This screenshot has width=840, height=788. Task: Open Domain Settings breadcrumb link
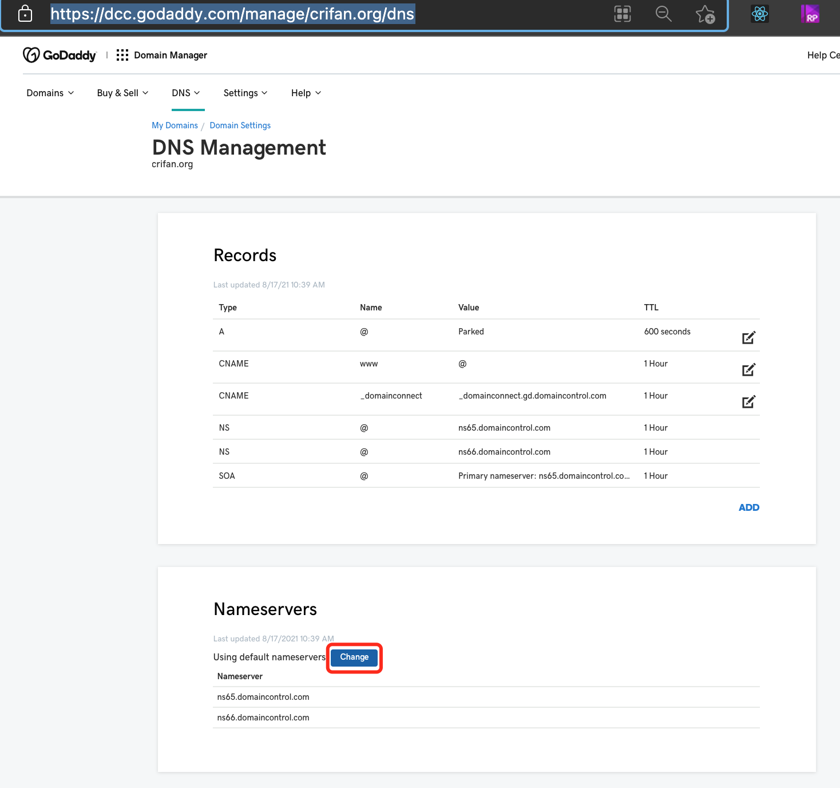(x=240, y=125)
